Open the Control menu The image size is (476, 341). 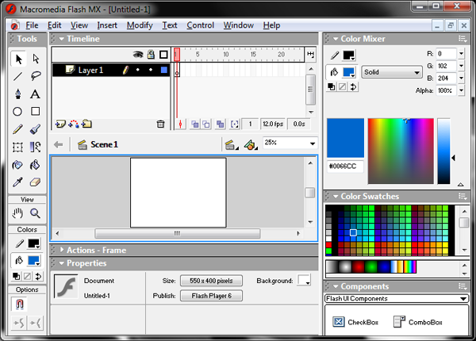click(201, 25)
